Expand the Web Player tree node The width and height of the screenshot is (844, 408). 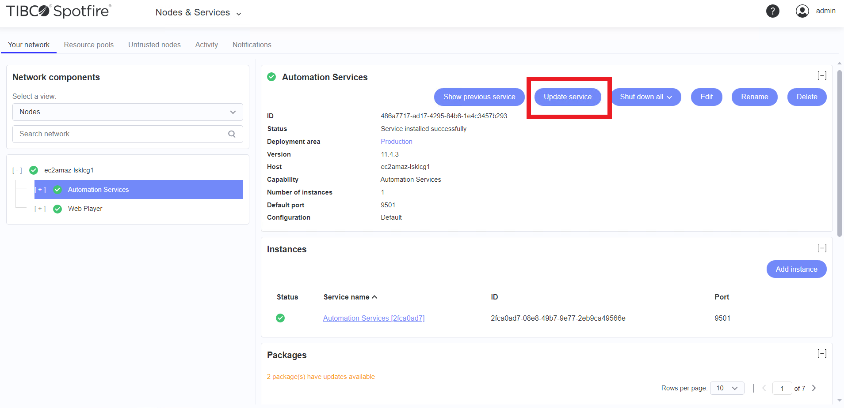tap(40, 209)
